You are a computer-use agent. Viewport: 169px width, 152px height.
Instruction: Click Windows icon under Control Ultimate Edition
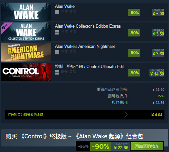(57, 72)
